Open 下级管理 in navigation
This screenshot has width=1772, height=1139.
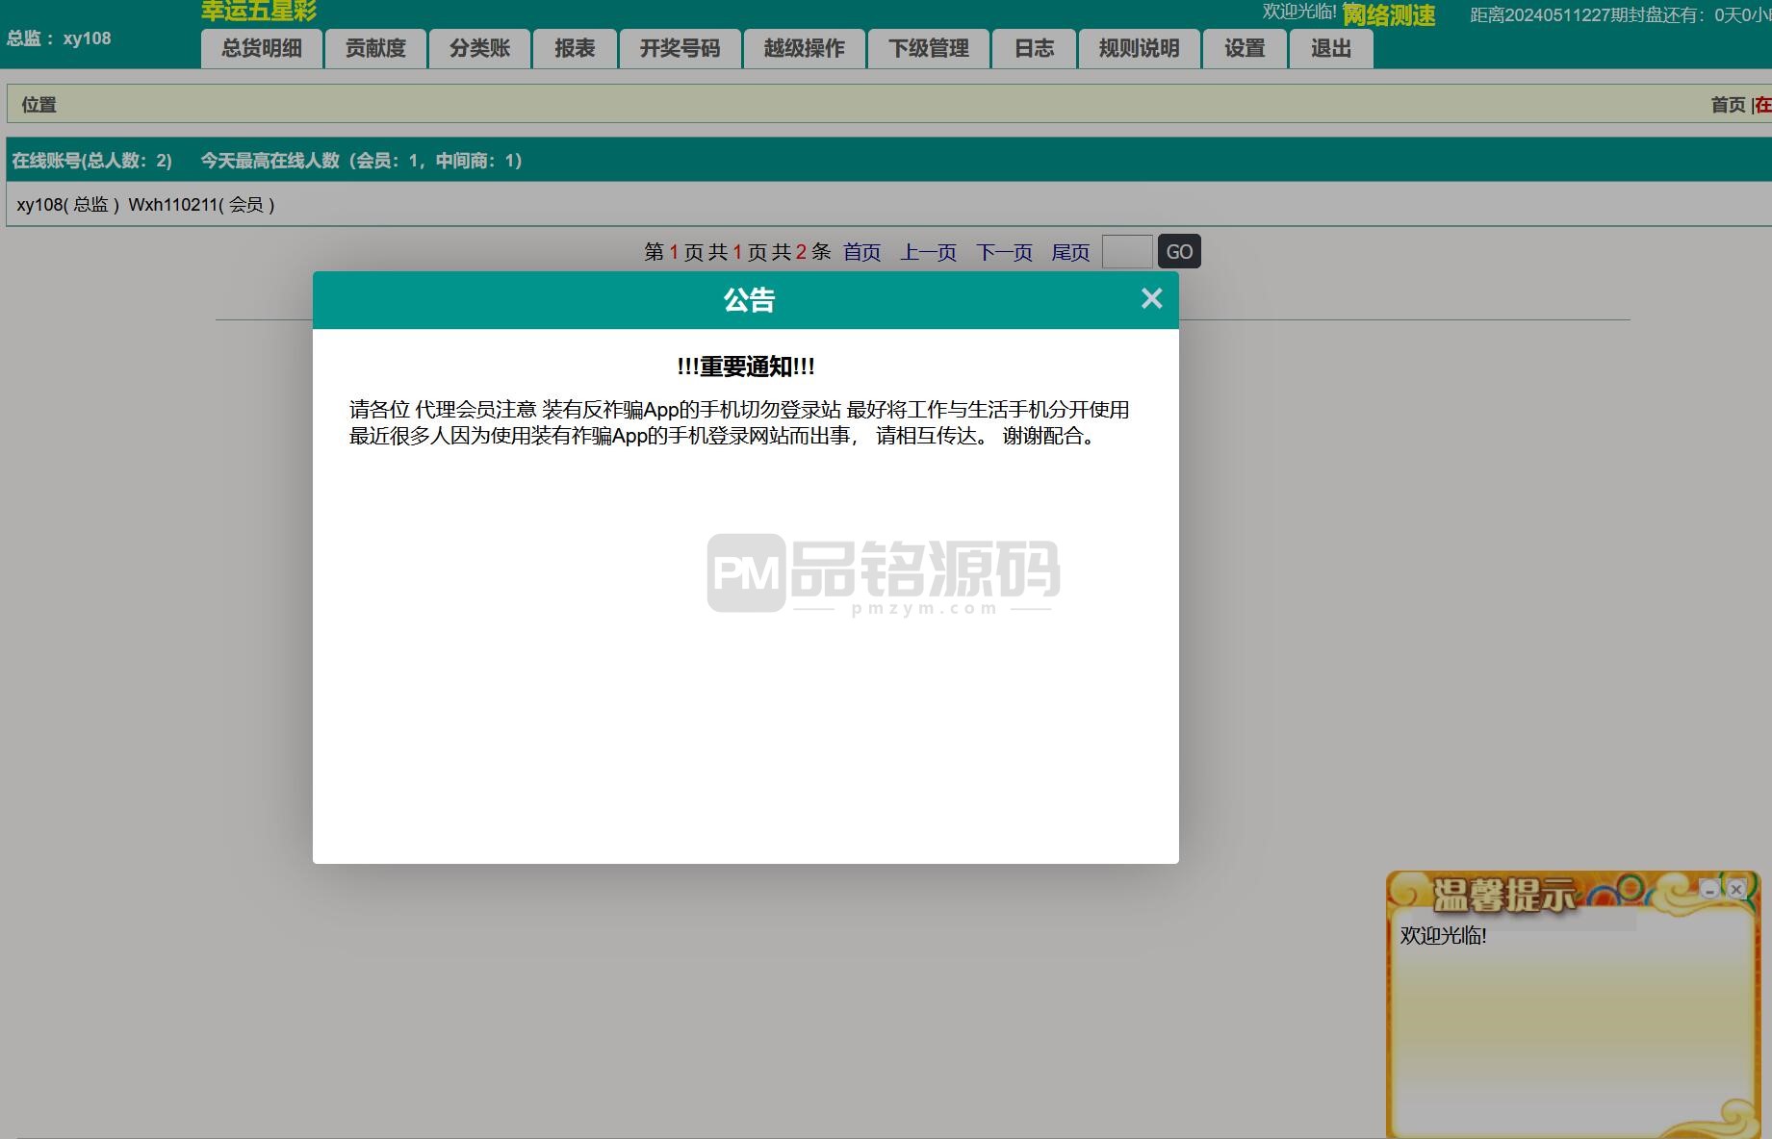[928, 49]
